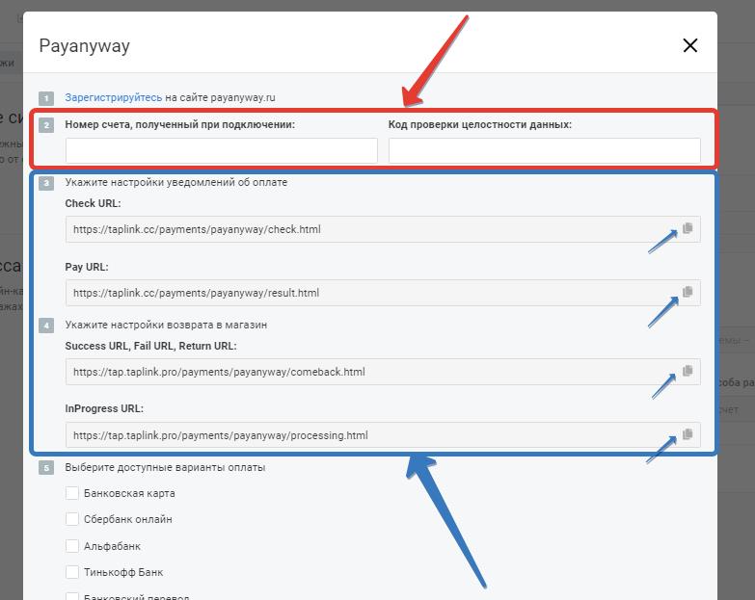Copy the Pay URL to clipboard
The image size is (755, 600).
[x=688, y=292]
